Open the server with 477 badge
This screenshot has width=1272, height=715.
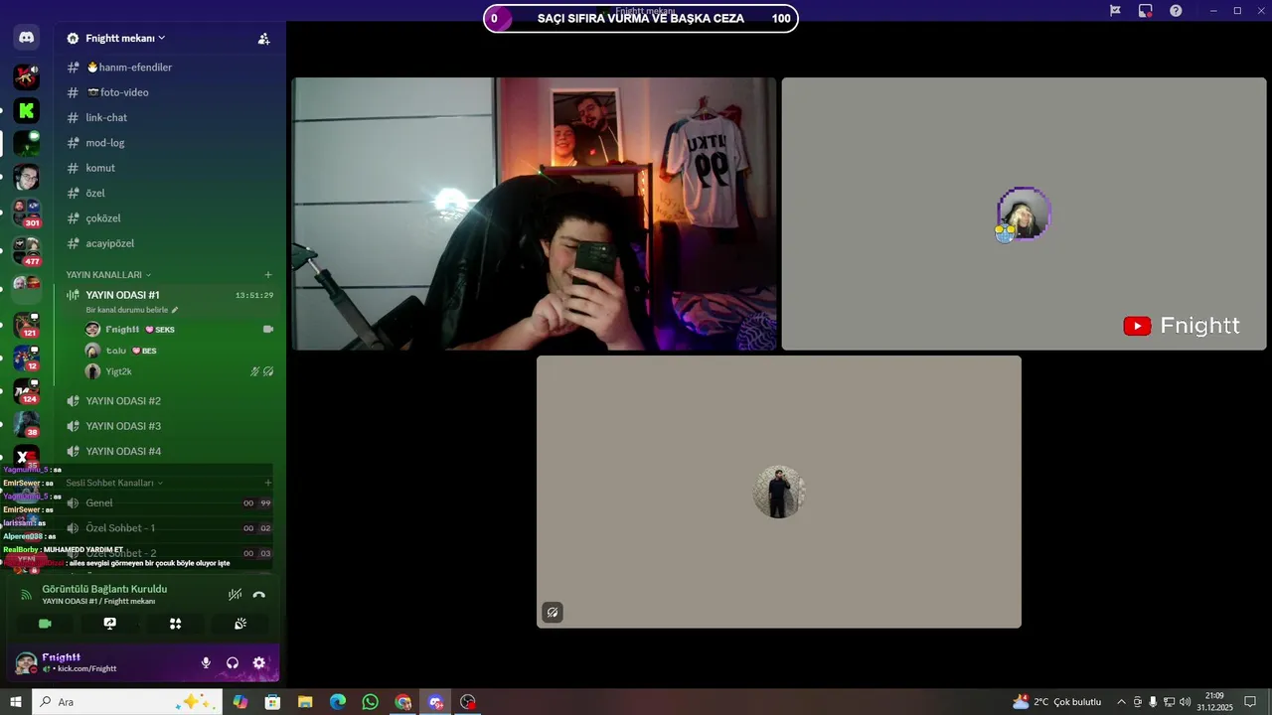27,249
